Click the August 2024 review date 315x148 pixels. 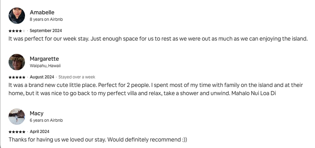(42, 77)
